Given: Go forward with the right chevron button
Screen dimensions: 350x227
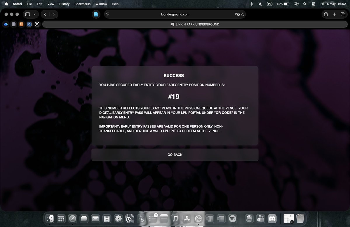Looking at the screenshot, I should (54, 14).
